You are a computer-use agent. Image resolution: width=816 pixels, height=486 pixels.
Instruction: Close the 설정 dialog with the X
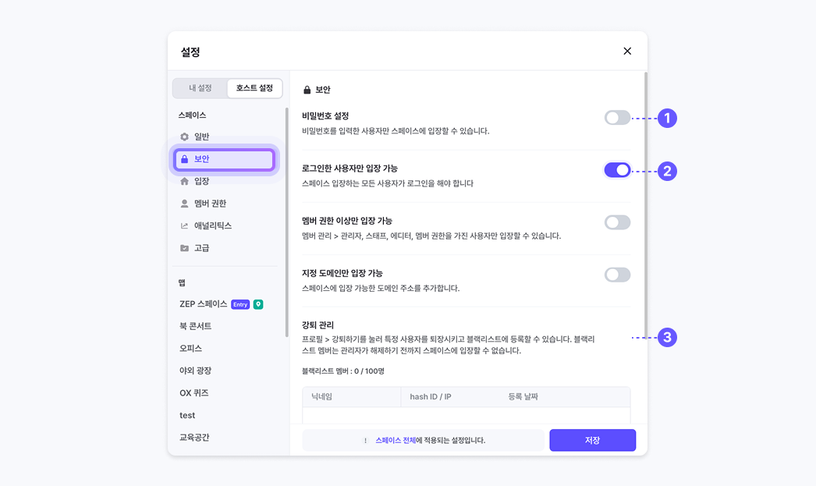[x=627, y=51]
